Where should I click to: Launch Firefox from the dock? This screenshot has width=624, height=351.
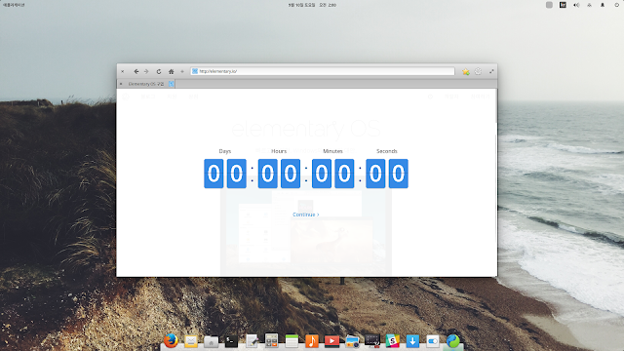(171, 340)
